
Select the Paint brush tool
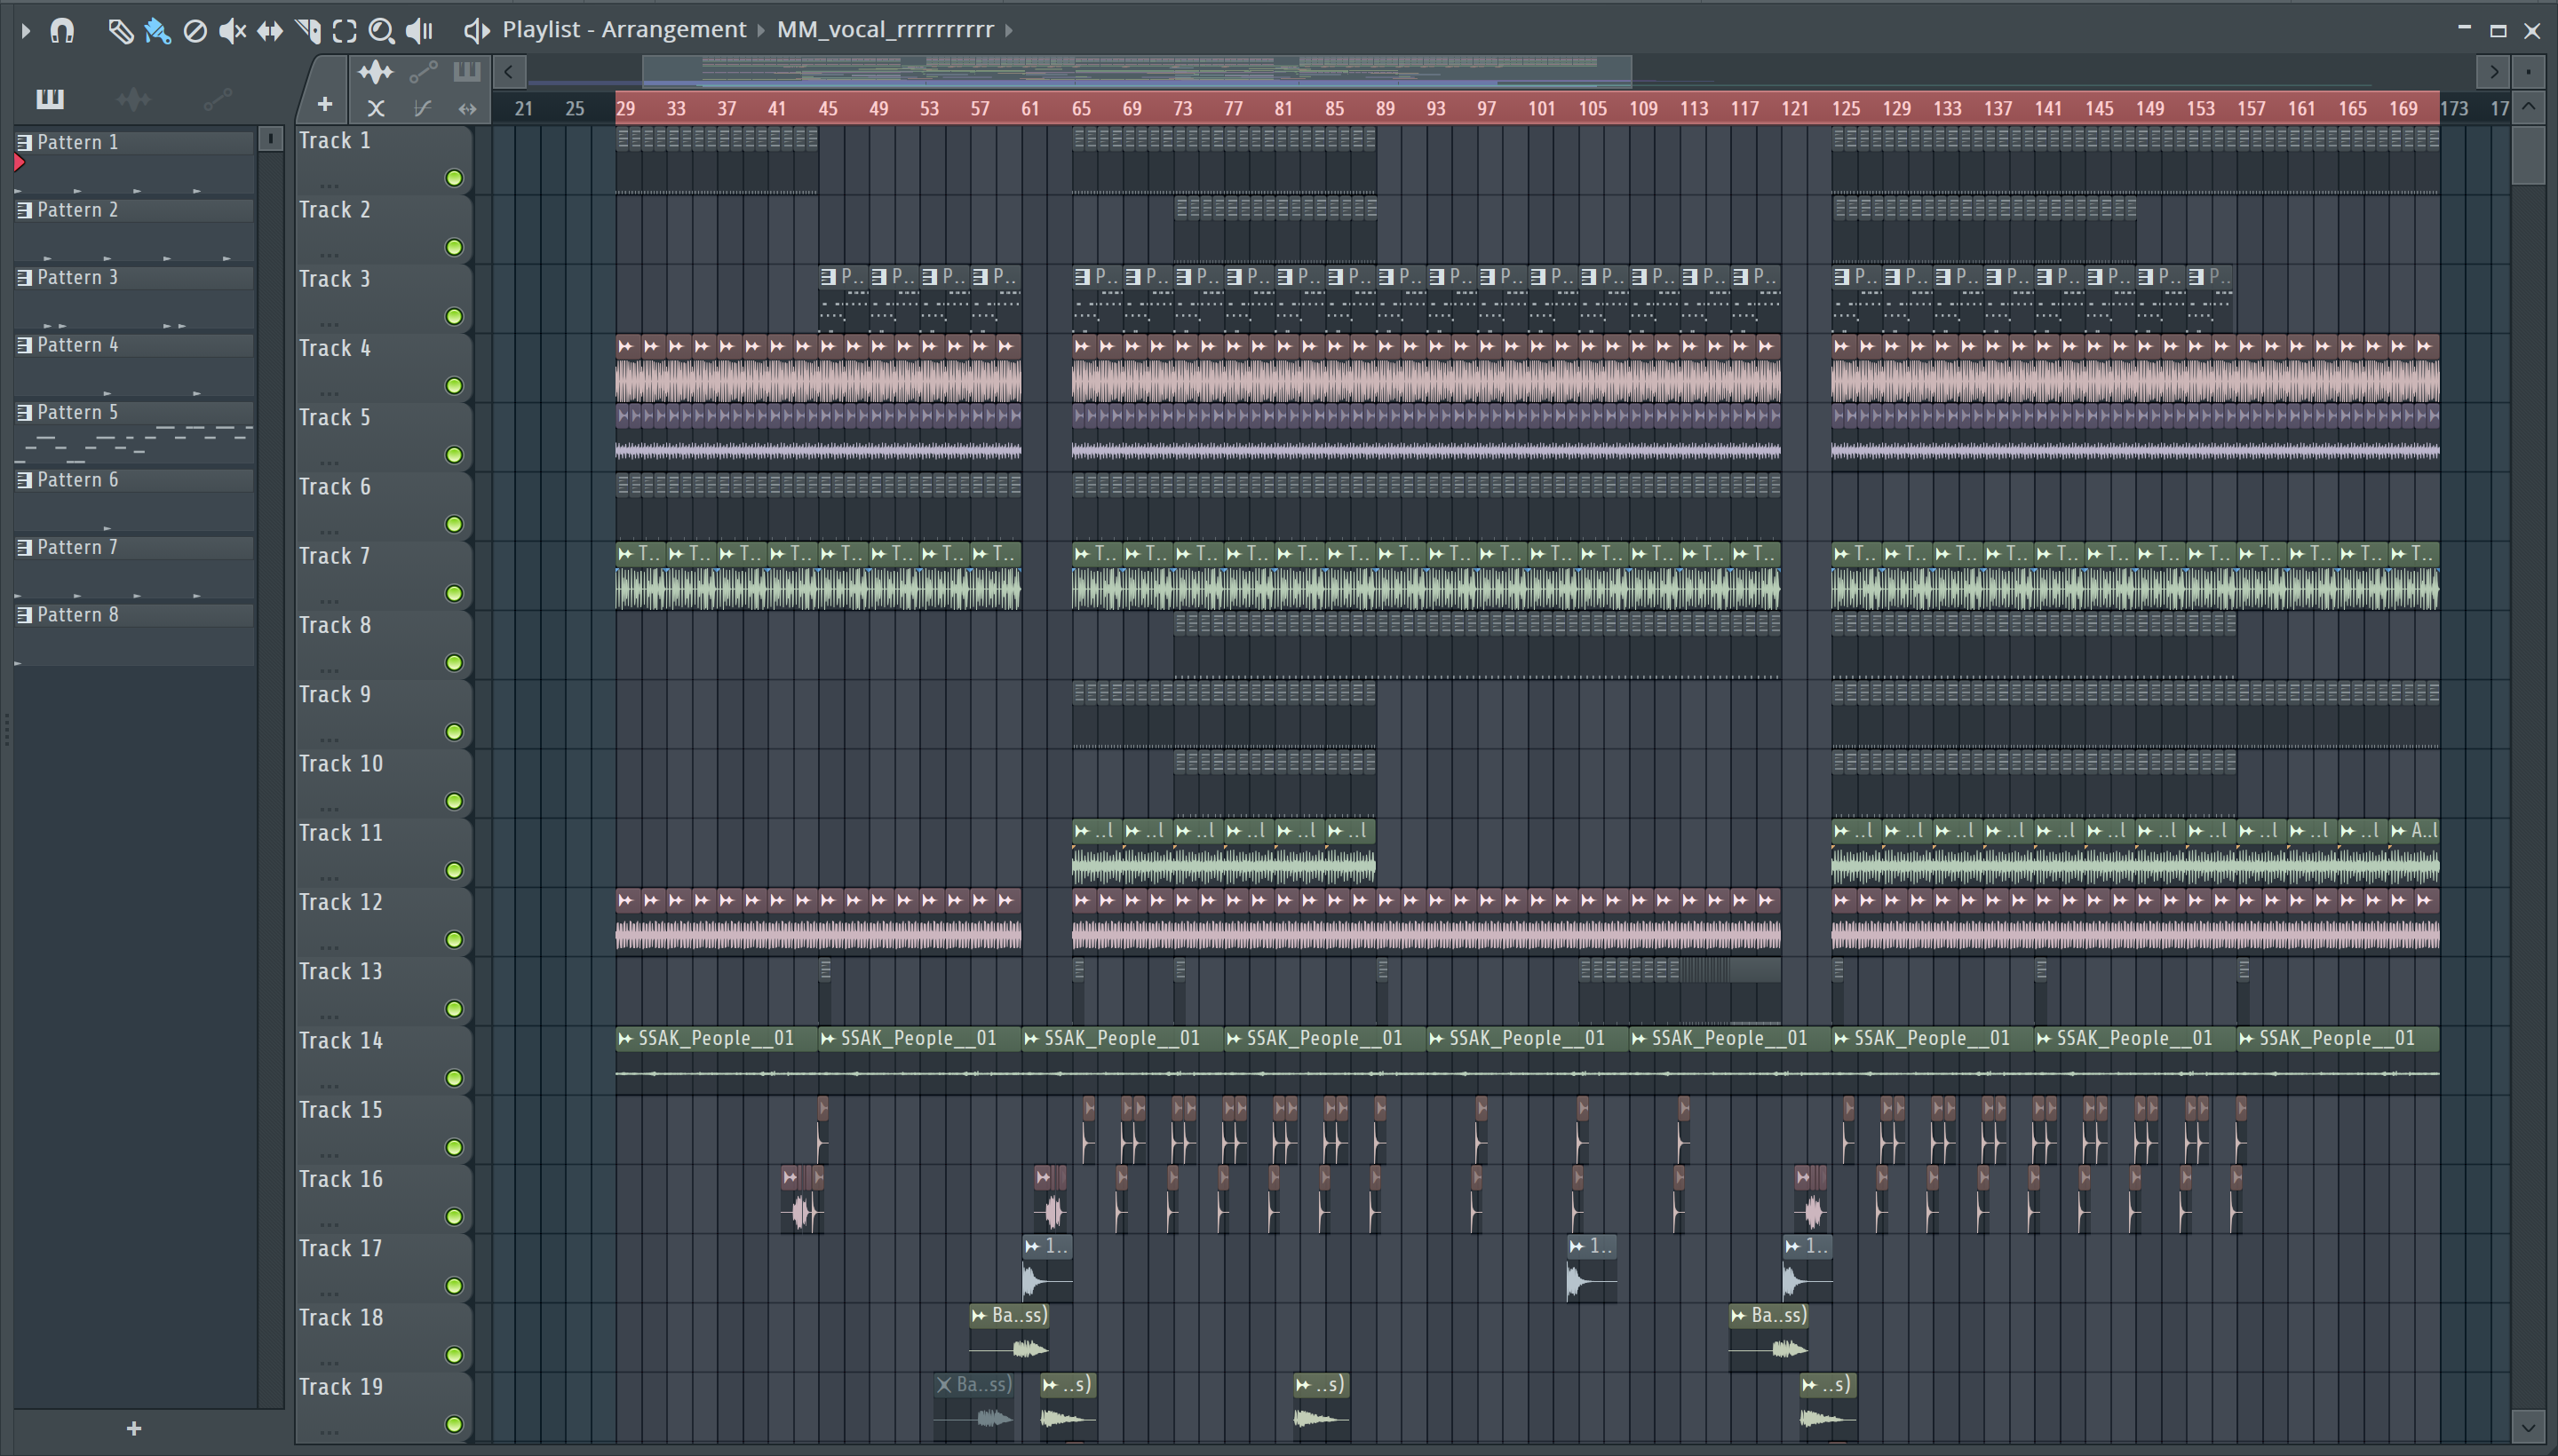coord(157,31)
